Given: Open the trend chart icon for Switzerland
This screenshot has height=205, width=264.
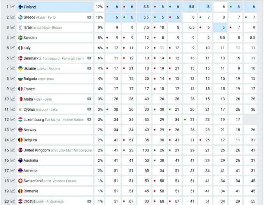Looking at the screenshot, I should tap(12, 181).
